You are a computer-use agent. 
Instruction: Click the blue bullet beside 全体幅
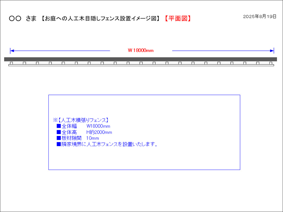point(59,126)
